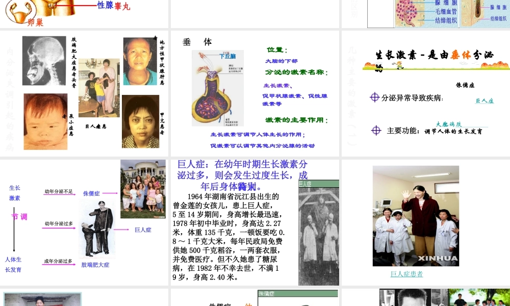
Task: Select the 肢端肥大症 label in the diagram
Action: click(95, 265)
